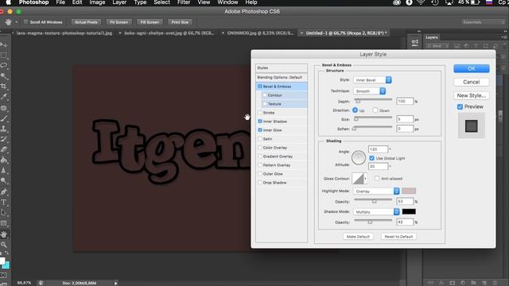Open the Essentials workspace dropdown

pyautogui.click(x=483, y=22)
